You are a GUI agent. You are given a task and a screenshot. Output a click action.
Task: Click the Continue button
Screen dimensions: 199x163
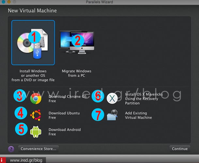(180, 149)
